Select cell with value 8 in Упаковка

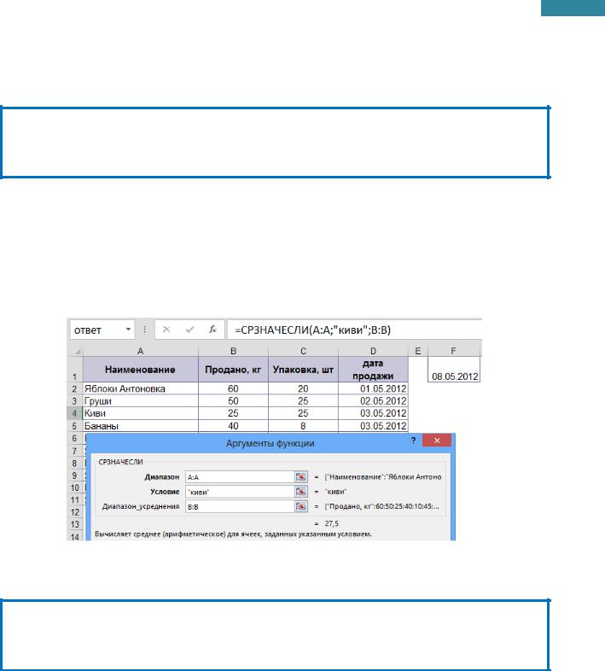coord(303,426)
